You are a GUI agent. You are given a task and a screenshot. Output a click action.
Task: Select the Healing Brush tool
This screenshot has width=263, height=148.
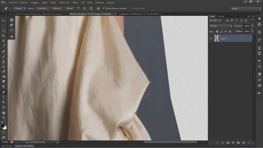[4, 51]
